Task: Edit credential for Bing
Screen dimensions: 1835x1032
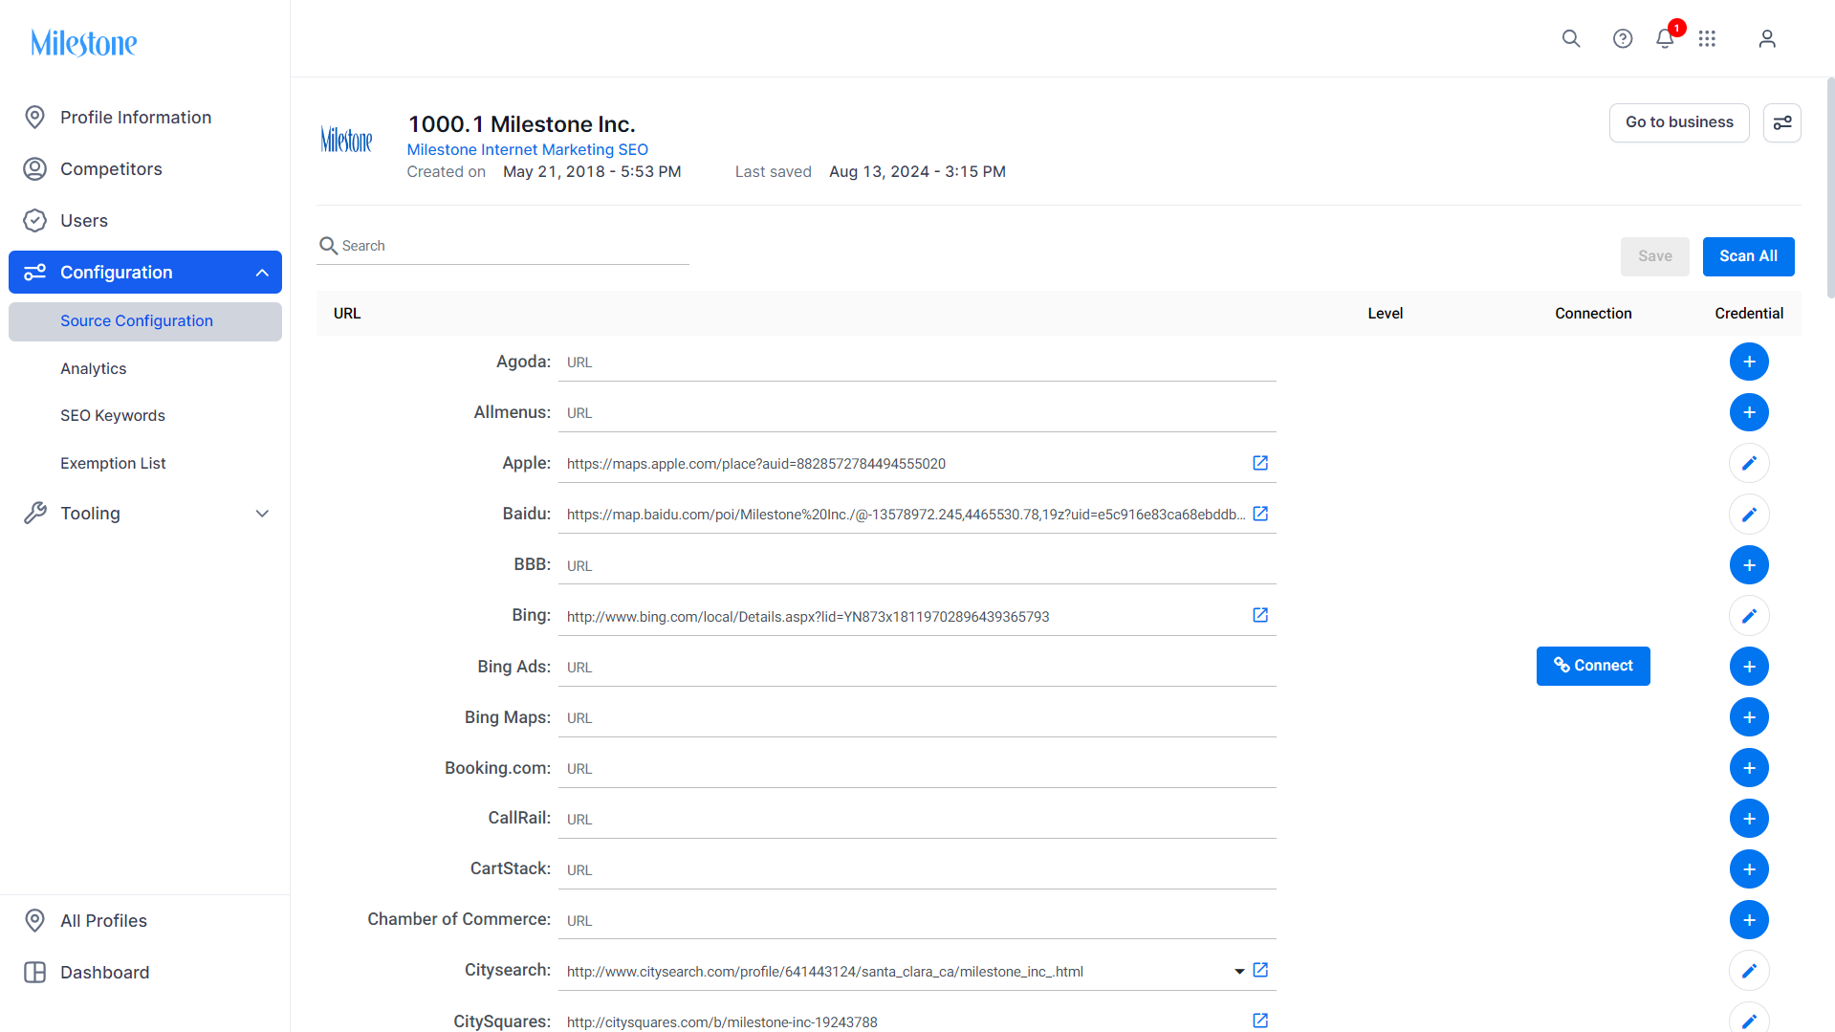Action: [x=1749, y=616]
